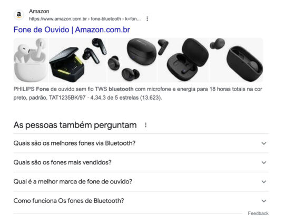
Task: Open the options dots next to 'As pessoas também perguntam'
Action: 145,125
